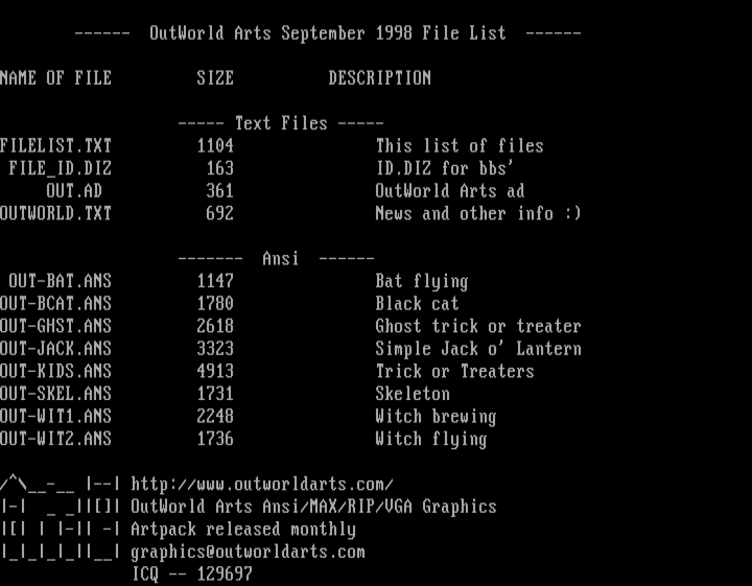Select the FILE_ID.DIZ file entry
Image resolution: width=752 pixels, height=586 pixels.
click(60, 168)
